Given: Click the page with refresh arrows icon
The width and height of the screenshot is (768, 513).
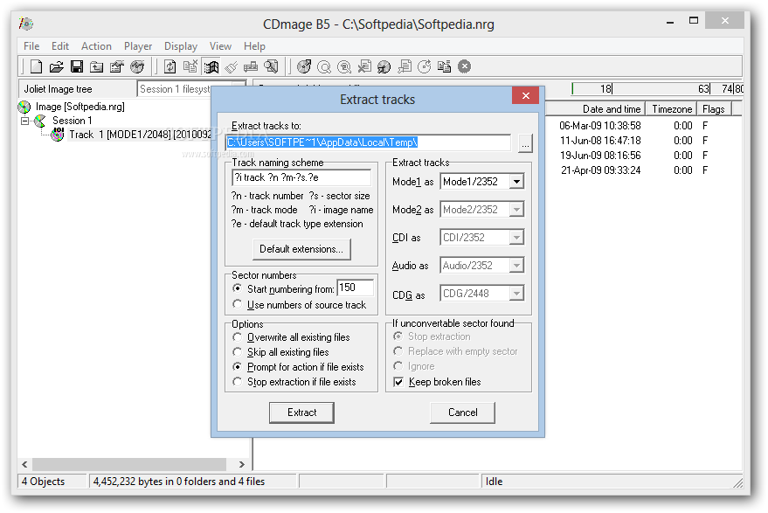Looking at the screenshot, I should (170, 66).
